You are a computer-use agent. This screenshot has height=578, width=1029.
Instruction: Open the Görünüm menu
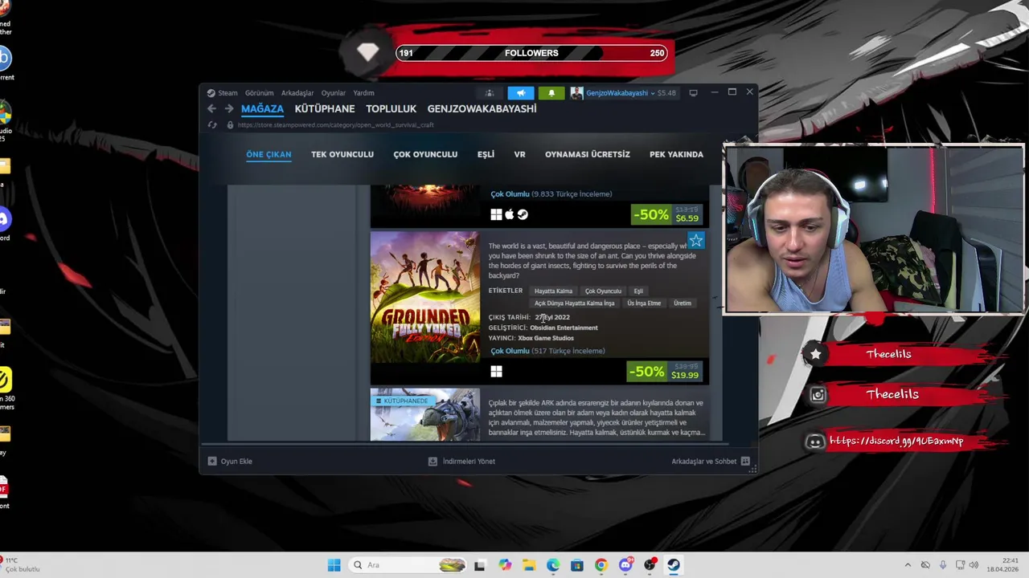[x=259, y=93]
